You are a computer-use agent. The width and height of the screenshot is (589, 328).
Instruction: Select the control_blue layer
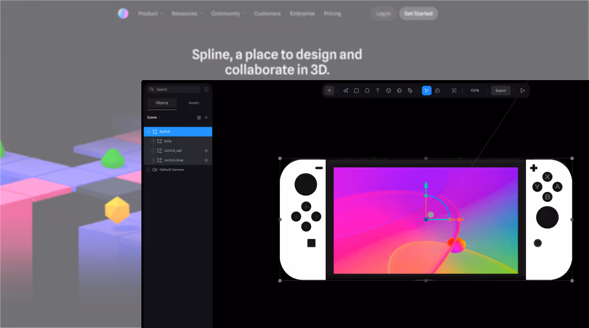pos(178,160)
